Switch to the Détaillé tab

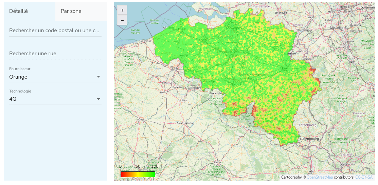point(30,11)
